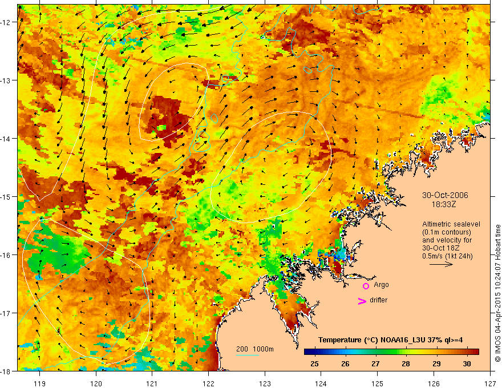Click the '-14' latitude axis label

(6, 139)
